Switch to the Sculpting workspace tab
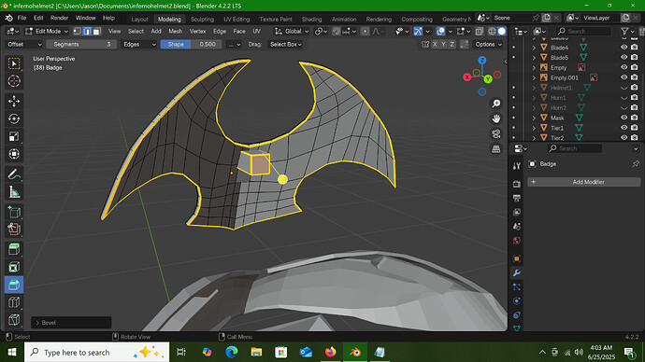Screen dimensions: 645x362 click(202, 20)
